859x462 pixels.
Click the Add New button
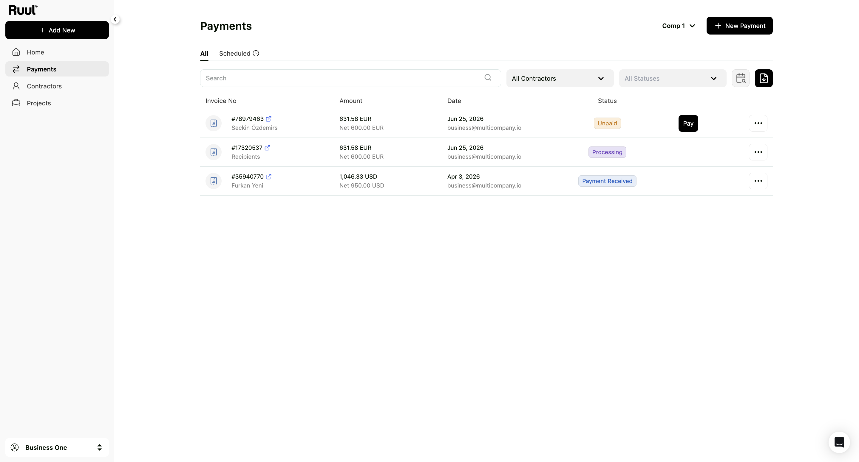tap(57, 30)
